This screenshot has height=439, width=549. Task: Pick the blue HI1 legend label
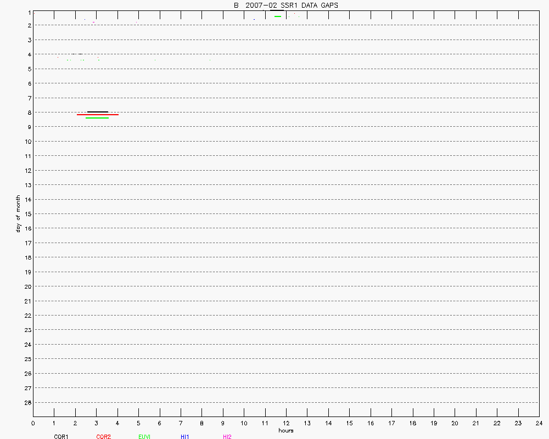click(185, 437)
